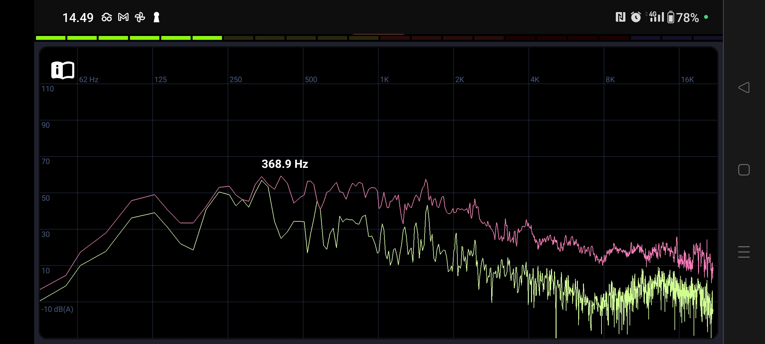Tap the 62 Hz frequency axis label
This screenshot has height=344, width=765.
(x=89, y=80)
